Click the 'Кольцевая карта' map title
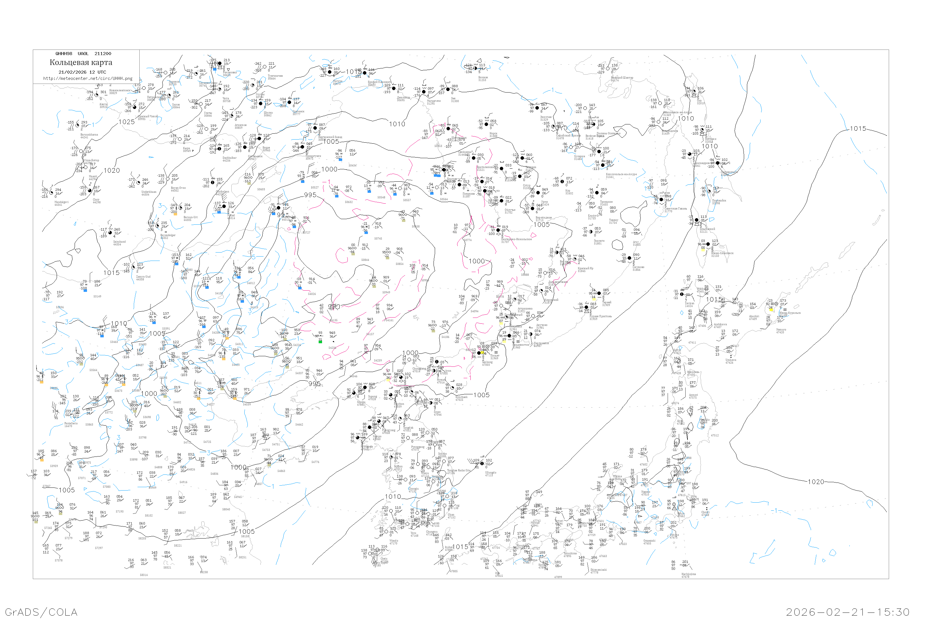The width and height of the screenshot is (929, 619). (x=81, y=63)
